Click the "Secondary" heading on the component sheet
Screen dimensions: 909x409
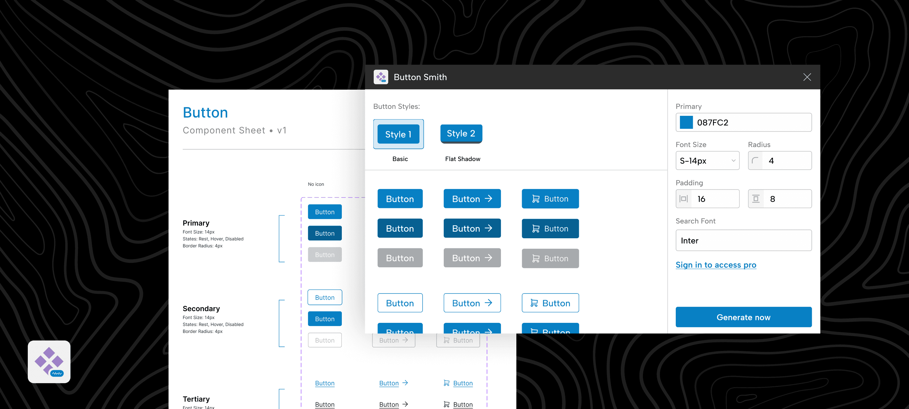point(201,308)
